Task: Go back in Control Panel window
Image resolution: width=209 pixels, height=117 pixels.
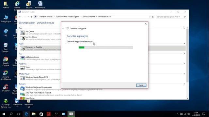Action: click(20, 17)
